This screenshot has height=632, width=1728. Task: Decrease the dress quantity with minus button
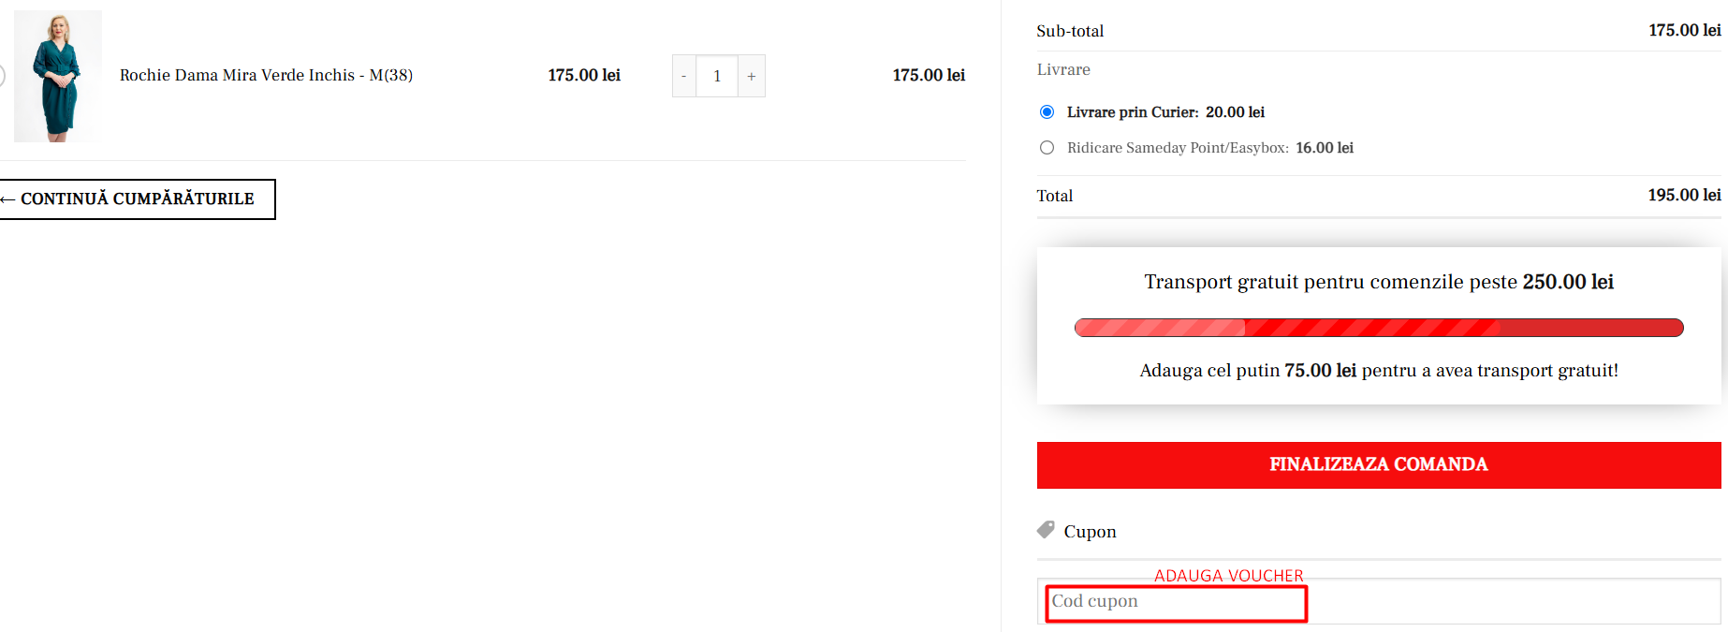684,76
